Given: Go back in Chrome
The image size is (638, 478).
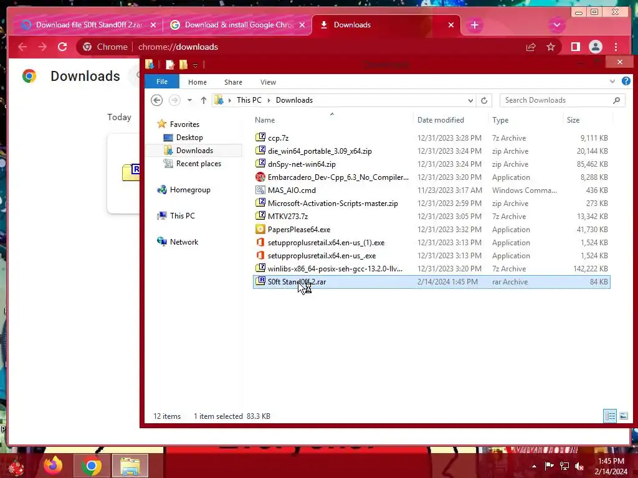Looking at the screenshot, I should 22,47.
